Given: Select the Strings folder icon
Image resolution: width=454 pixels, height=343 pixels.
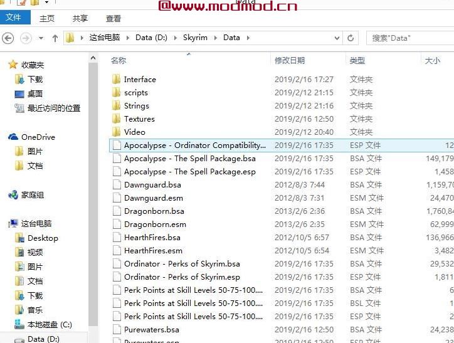Looking at the screenshot, I should (117, 105).
